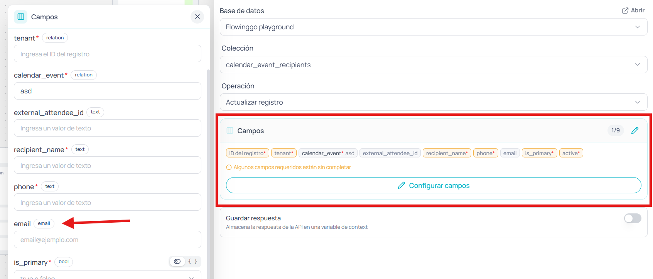Click into the recipient_name text field

pyautogui.click(x=108, y=165)
